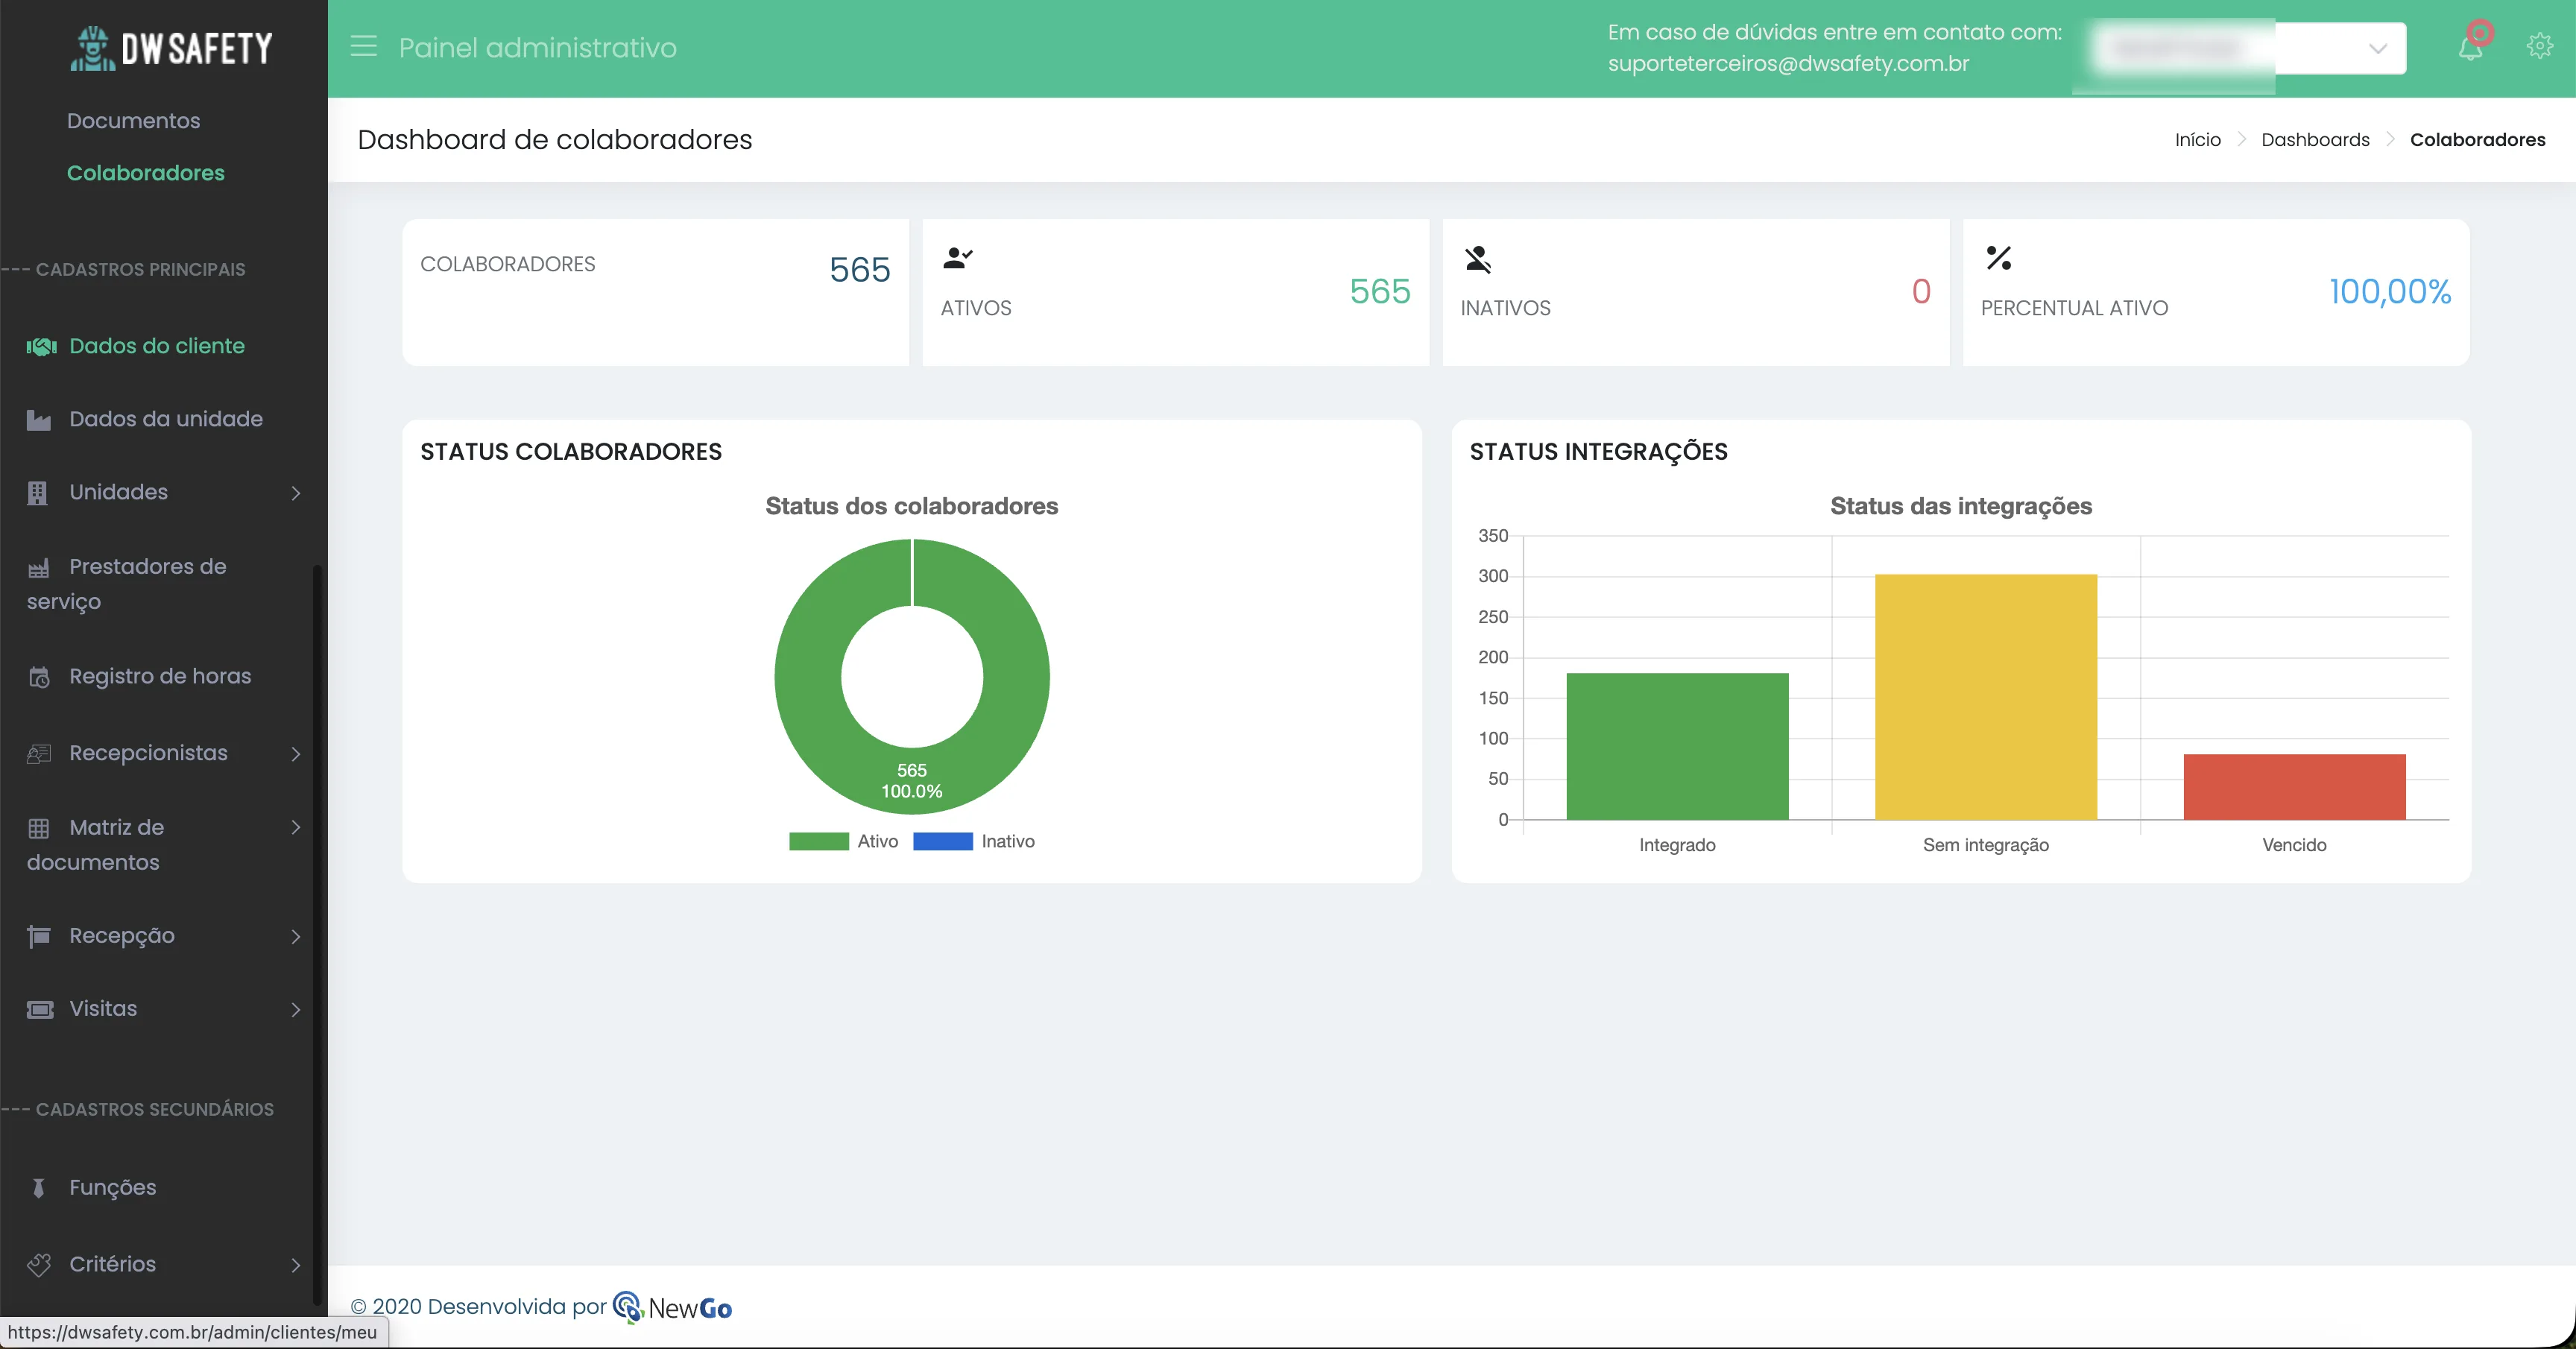
Task: Select the Dados da unidade chart icon
Action: point(40,419)
